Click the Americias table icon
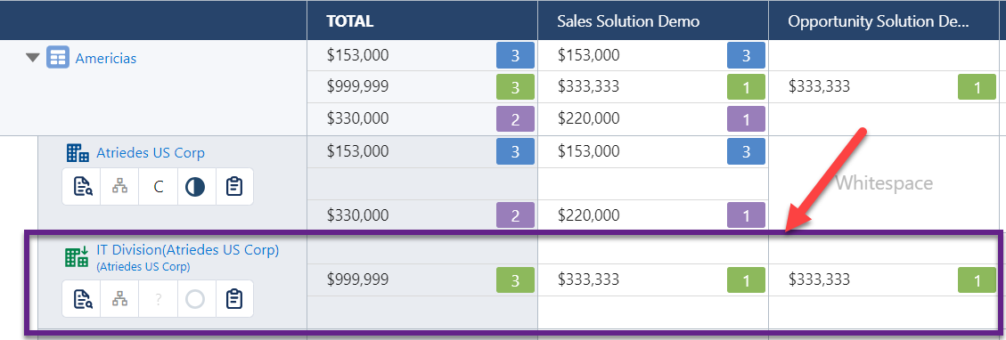This screenshot has height=340, width=1006. 58,58
